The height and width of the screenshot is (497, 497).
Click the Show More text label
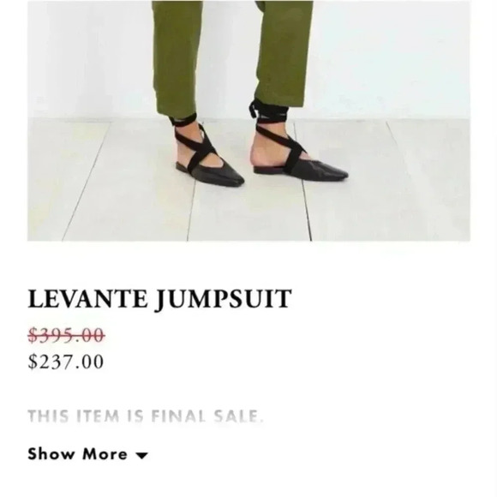click(x=78, y=453)
